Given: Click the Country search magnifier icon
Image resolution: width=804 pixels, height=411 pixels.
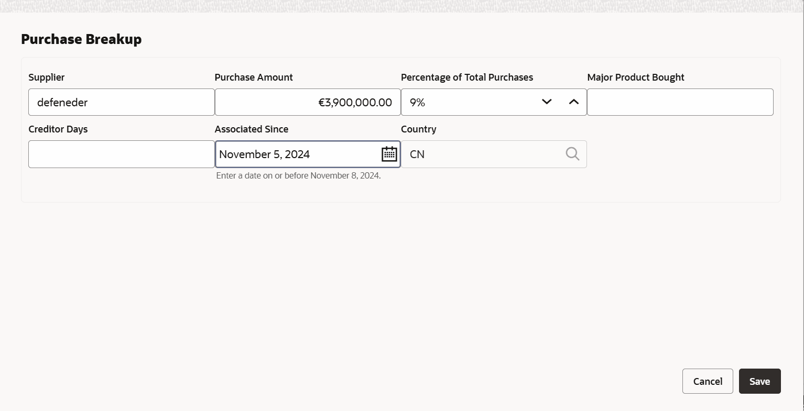Looking at the screenshot, I should pyautogui.click(x=572, y=154).
